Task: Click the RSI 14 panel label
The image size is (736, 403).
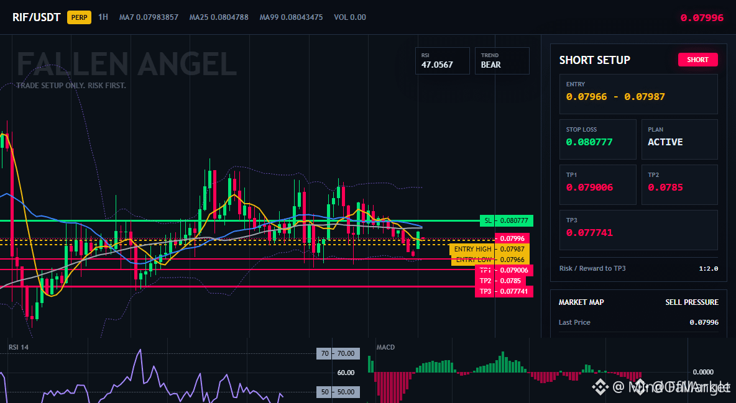Action: click(x=18, y=347)
